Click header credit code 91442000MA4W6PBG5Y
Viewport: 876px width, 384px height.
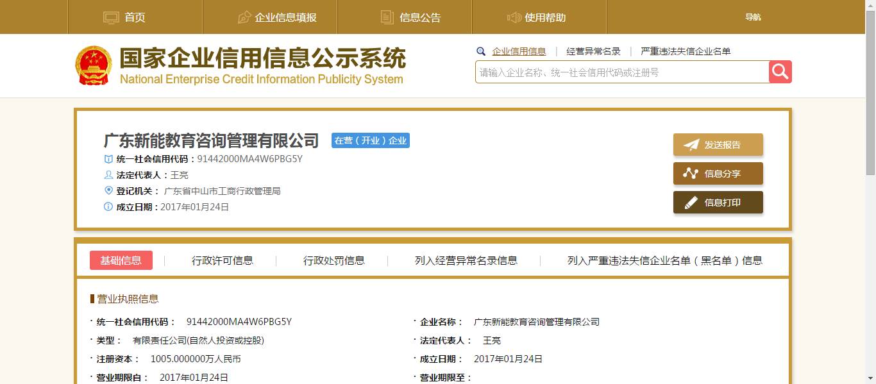pyautogui.click(x=250, y=159)
